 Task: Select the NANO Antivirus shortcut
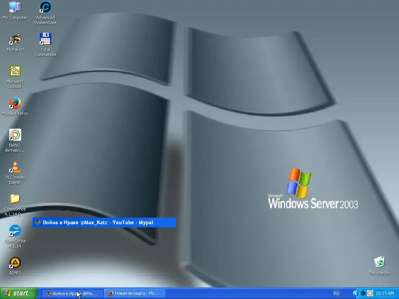(x=15, y=141)
